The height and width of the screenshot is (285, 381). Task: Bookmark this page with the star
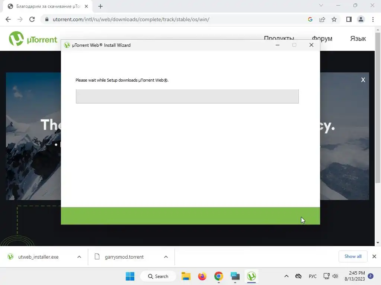coord(334,19)
